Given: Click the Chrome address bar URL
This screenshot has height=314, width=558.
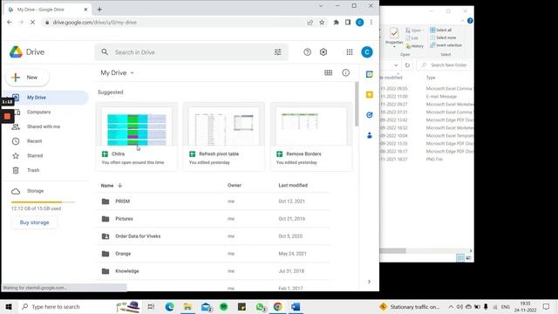Looking at the screenshot, I should pyautogui.click(x=95, y=23).
